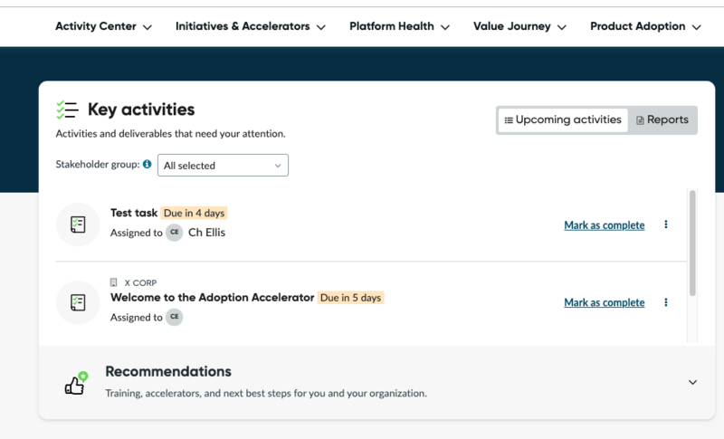Click the Recommendations thumbs-up icon
This screenshot has height=439, width=724.
pyautogui.click(x=76, y=383)
